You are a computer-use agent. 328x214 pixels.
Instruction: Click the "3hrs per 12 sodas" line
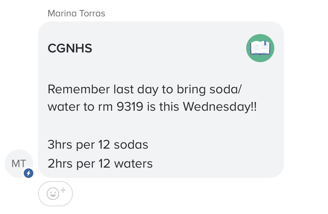coord(98,145)
